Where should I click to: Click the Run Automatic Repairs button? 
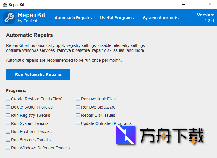coord(38,74)
